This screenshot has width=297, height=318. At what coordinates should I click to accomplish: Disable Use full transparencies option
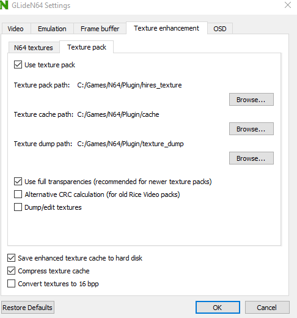[x=18, y=182]
